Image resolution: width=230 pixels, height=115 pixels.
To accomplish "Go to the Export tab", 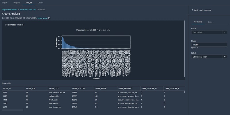I will [x=40, y=3].
